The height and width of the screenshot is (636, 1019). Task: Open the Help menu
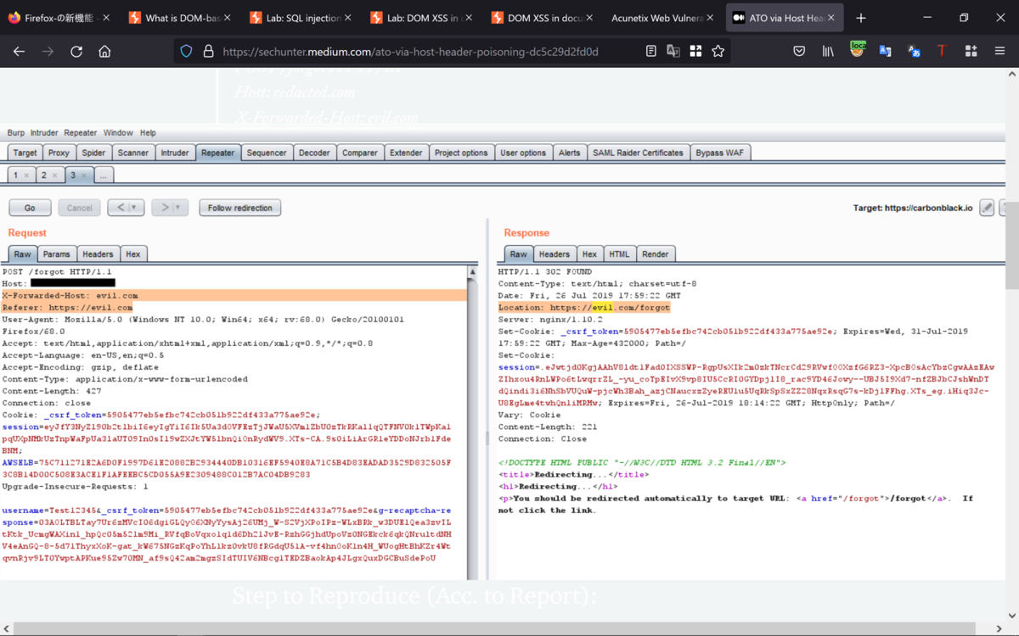coord(148,133)
